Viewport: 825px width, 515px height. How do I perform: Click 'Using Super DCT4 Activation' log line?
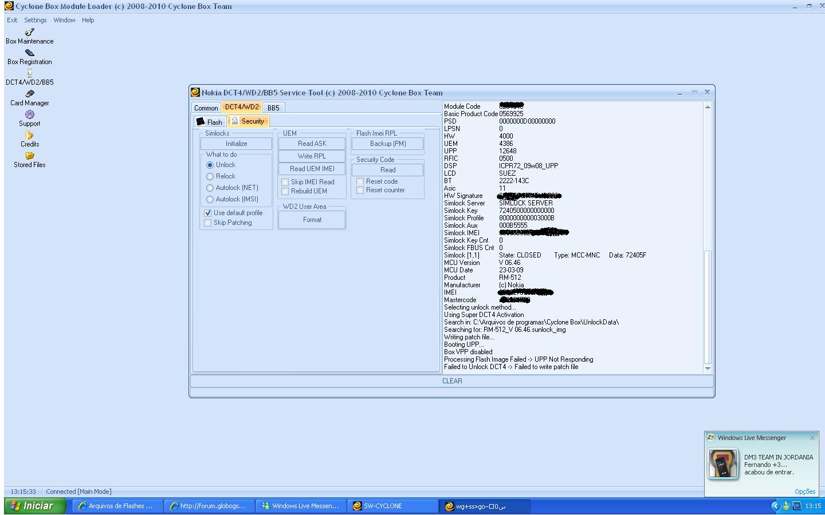click(484, 315)
